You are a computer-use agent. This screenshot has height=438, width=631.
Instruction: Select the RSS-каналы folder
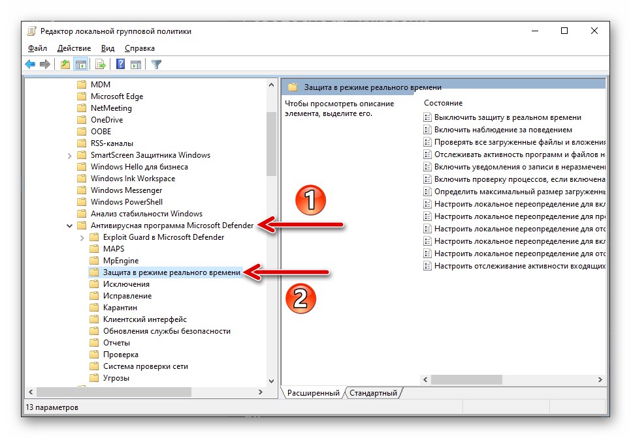(x=105, y=143)
